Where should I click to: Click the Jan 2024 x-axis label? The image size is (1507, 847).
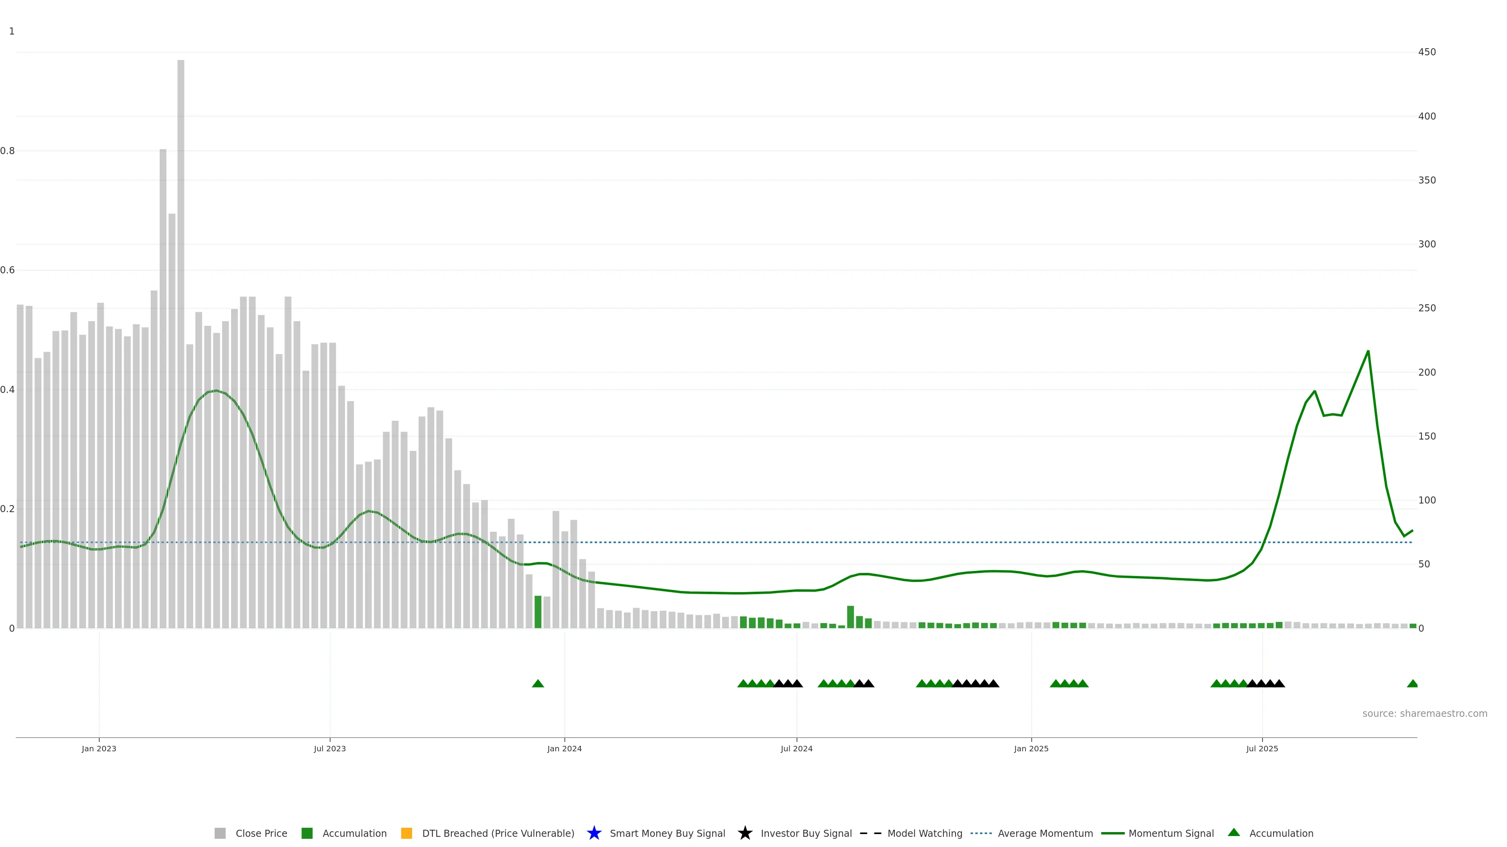pos(564,748)
